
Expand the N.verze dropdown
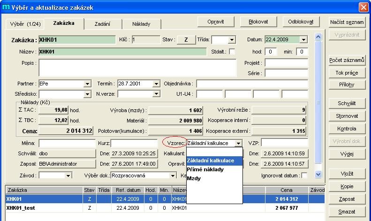[156, 94]
